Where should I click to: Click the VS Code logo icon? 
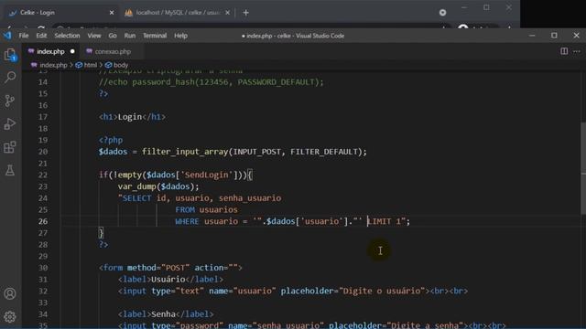7,36
